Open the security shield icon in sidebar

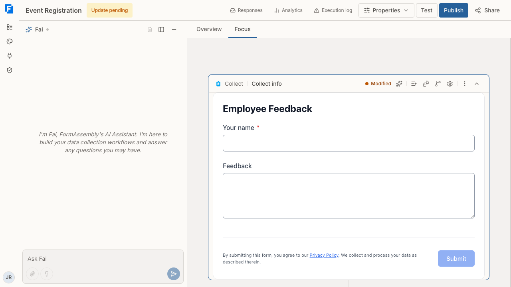(x=10, y=70)
